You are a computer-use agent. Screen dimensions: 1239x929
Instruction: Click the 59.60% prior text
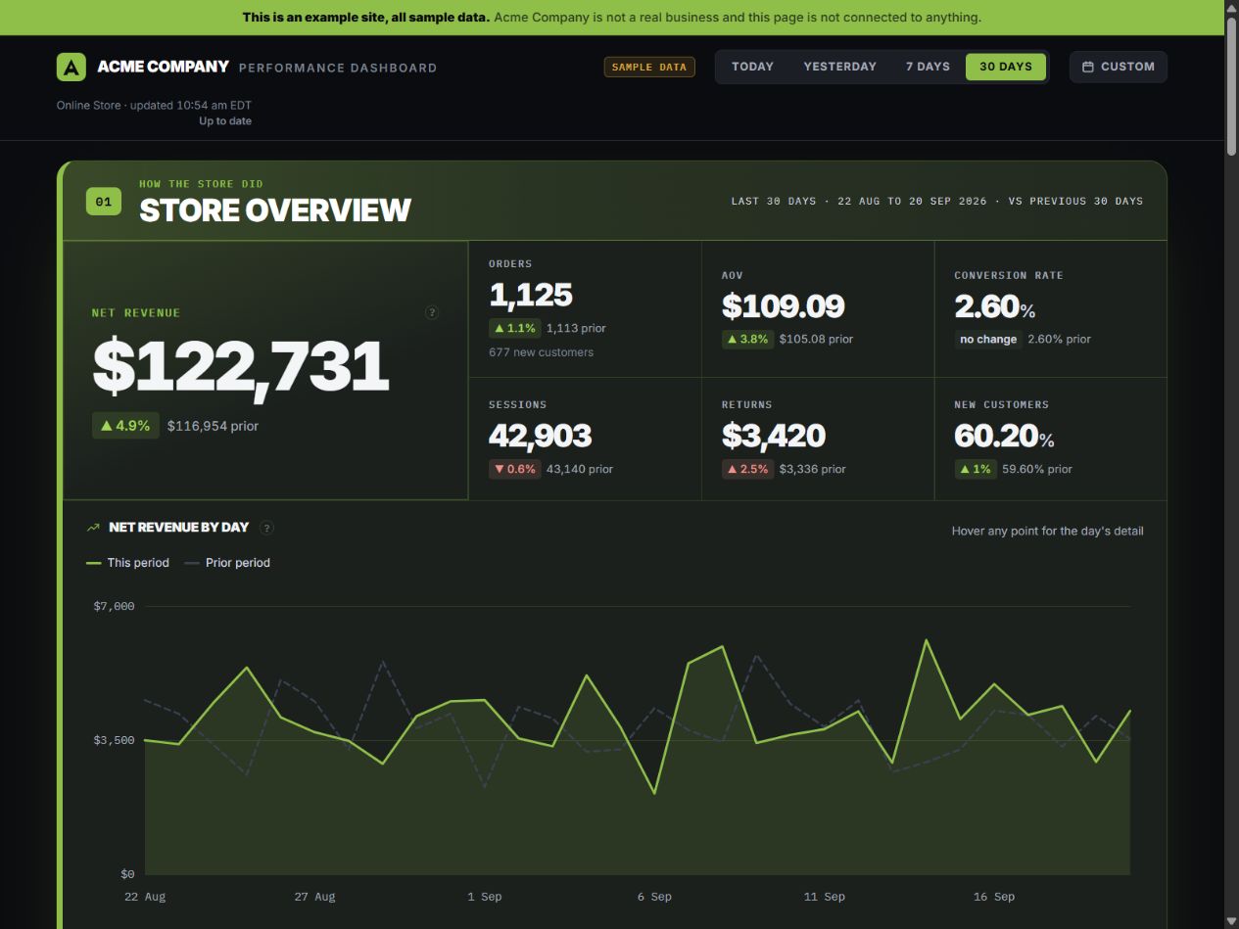tap(1037, 469)
